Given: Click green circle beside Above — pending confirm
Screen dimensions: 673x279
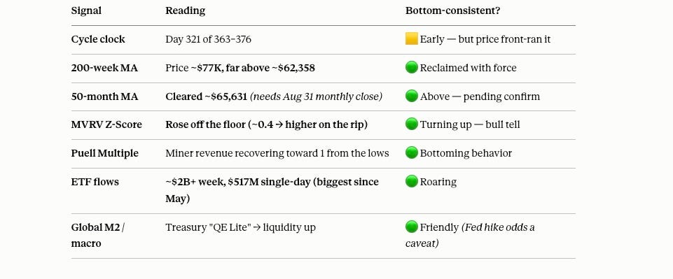Looking at the screenshot, I should (x=411, y=96).
